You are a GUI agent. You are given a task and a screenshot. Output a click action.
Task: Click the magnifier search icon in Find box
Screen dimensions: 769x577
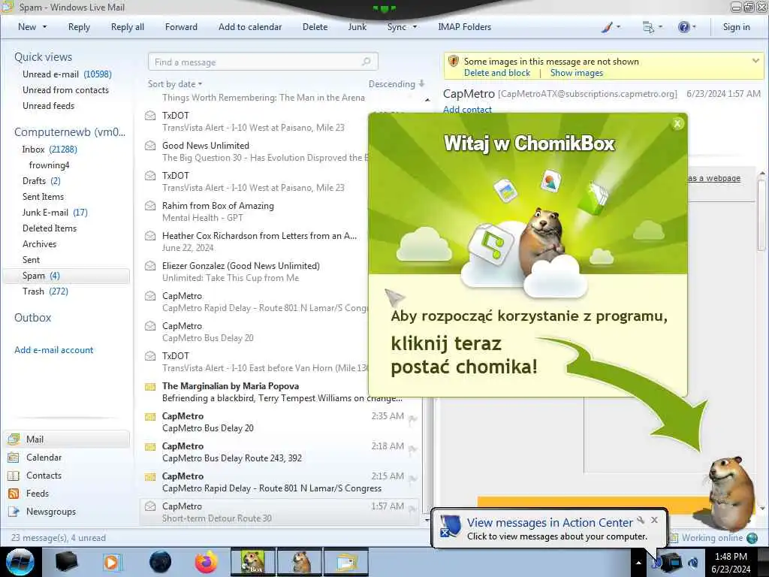click(x=366, y=62)
